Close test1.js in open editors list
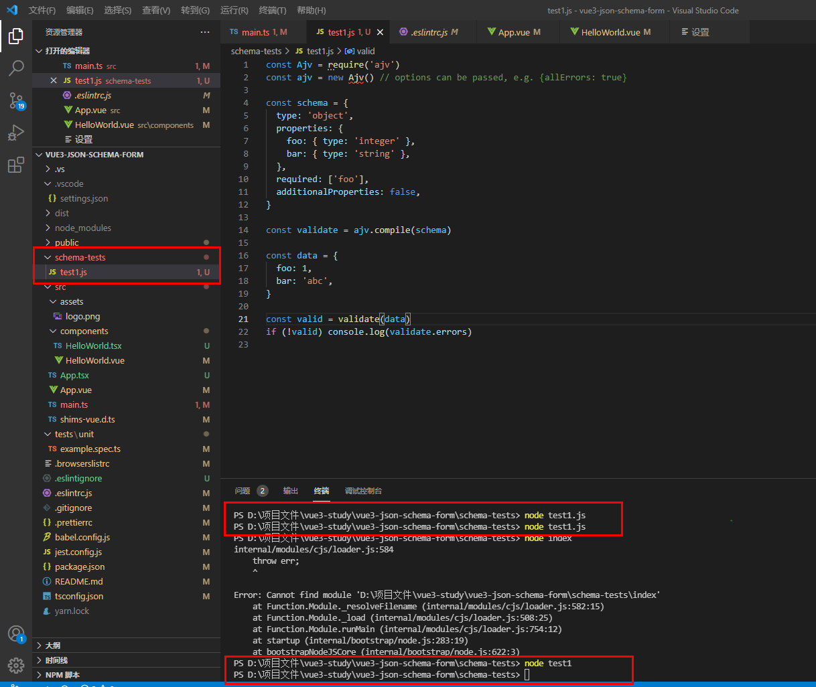 [x=54, y=81]
